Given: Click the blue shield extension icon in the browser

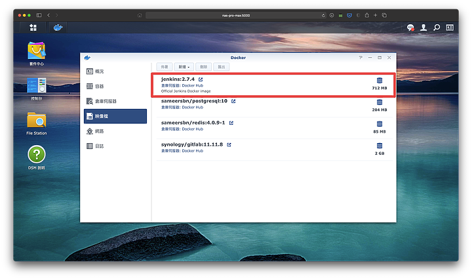Looking at the screenshot, I should click(x=349, y=15).
